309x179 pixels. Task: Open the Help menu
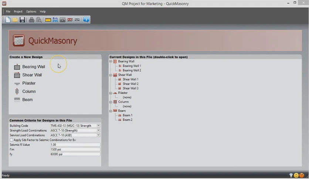point(43,11)
